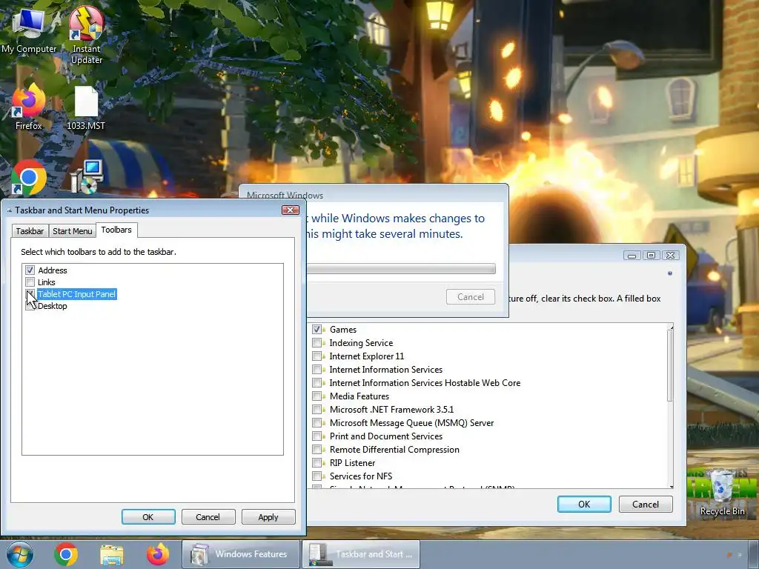Maximize the Windows Features window

tap(651, 256)
